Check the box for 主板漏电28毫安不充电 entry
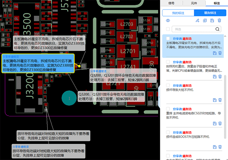 click(x=168, y=39)
